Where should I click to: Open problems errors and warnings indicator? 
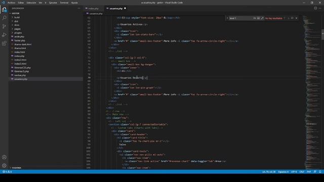[7, 172]
